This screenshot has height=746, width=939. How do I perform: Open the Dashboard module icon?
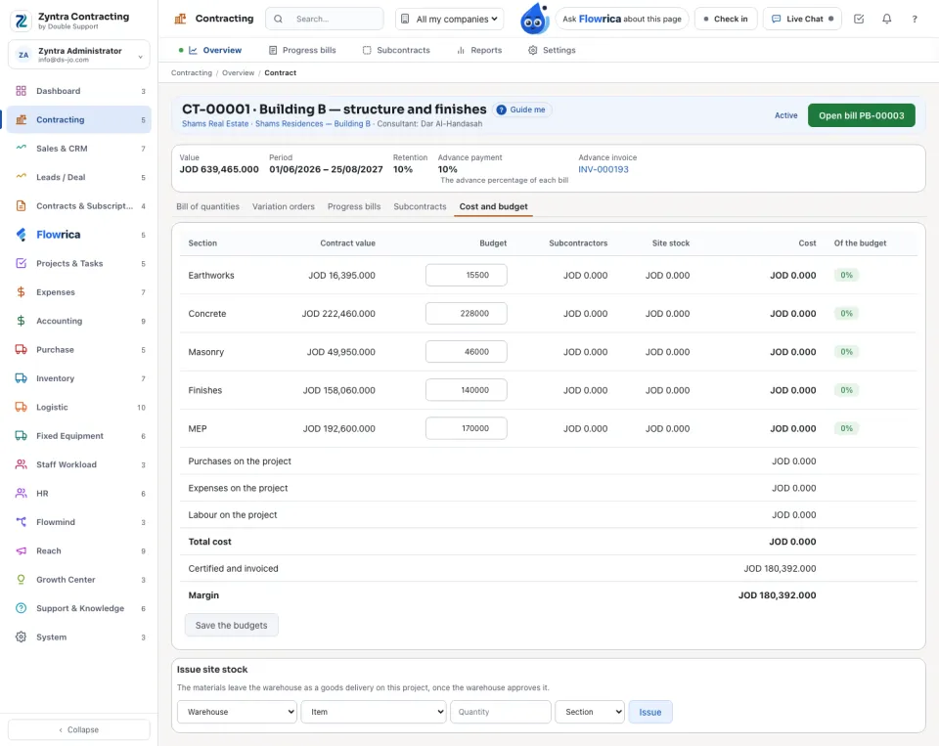[21, 91]
